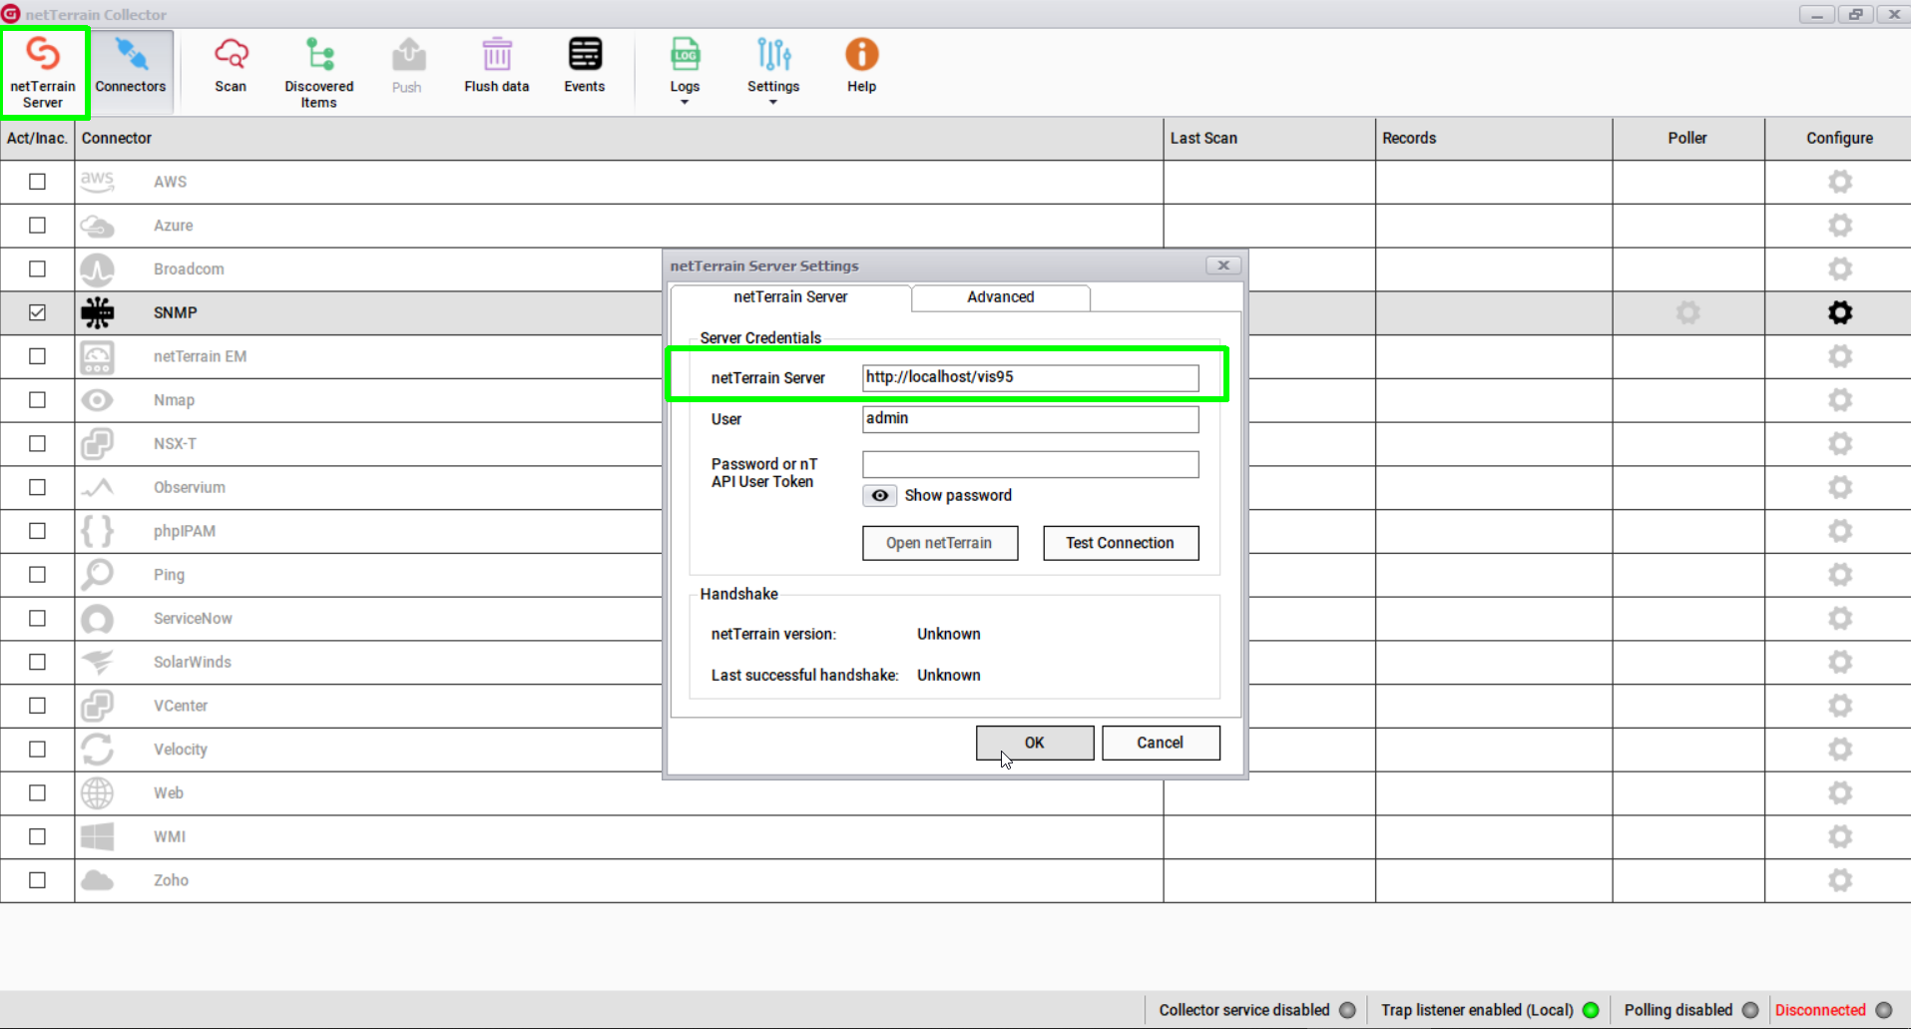Click the Scan toolbar icon

(231, 66)
